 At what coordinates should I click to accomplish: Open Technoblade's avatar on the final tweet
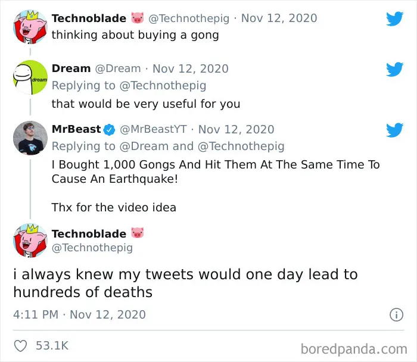[30, 241]
